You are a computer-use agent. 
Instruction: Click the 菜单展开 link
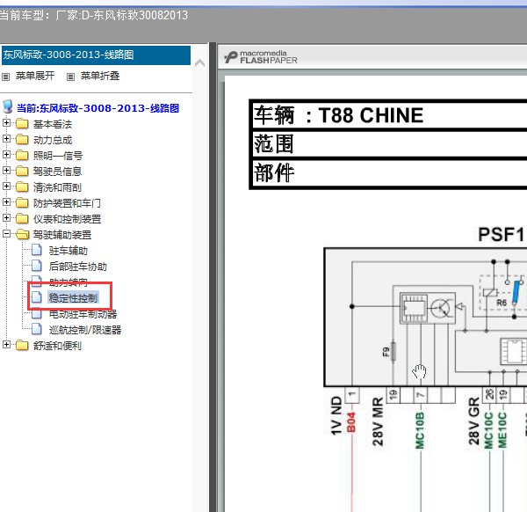point(35,76)
